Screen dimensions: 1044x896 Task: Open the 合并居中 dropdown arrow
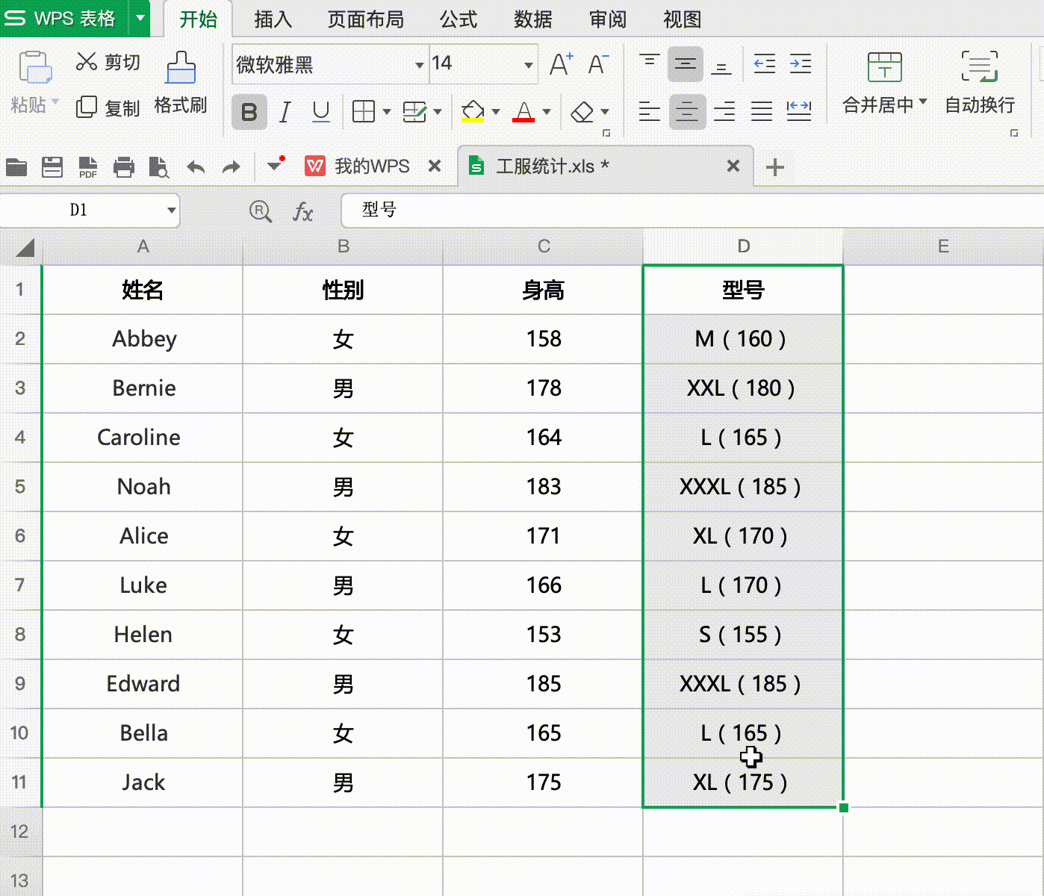pos(924,102)
